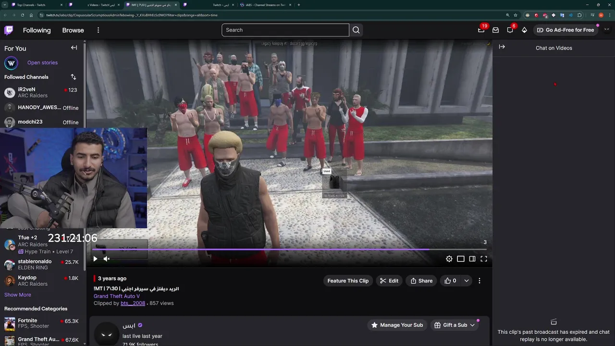Collapse the Chat on Videos panel arrow
Viewport: 615px width, 346px height.
click(x=502, y=47)
